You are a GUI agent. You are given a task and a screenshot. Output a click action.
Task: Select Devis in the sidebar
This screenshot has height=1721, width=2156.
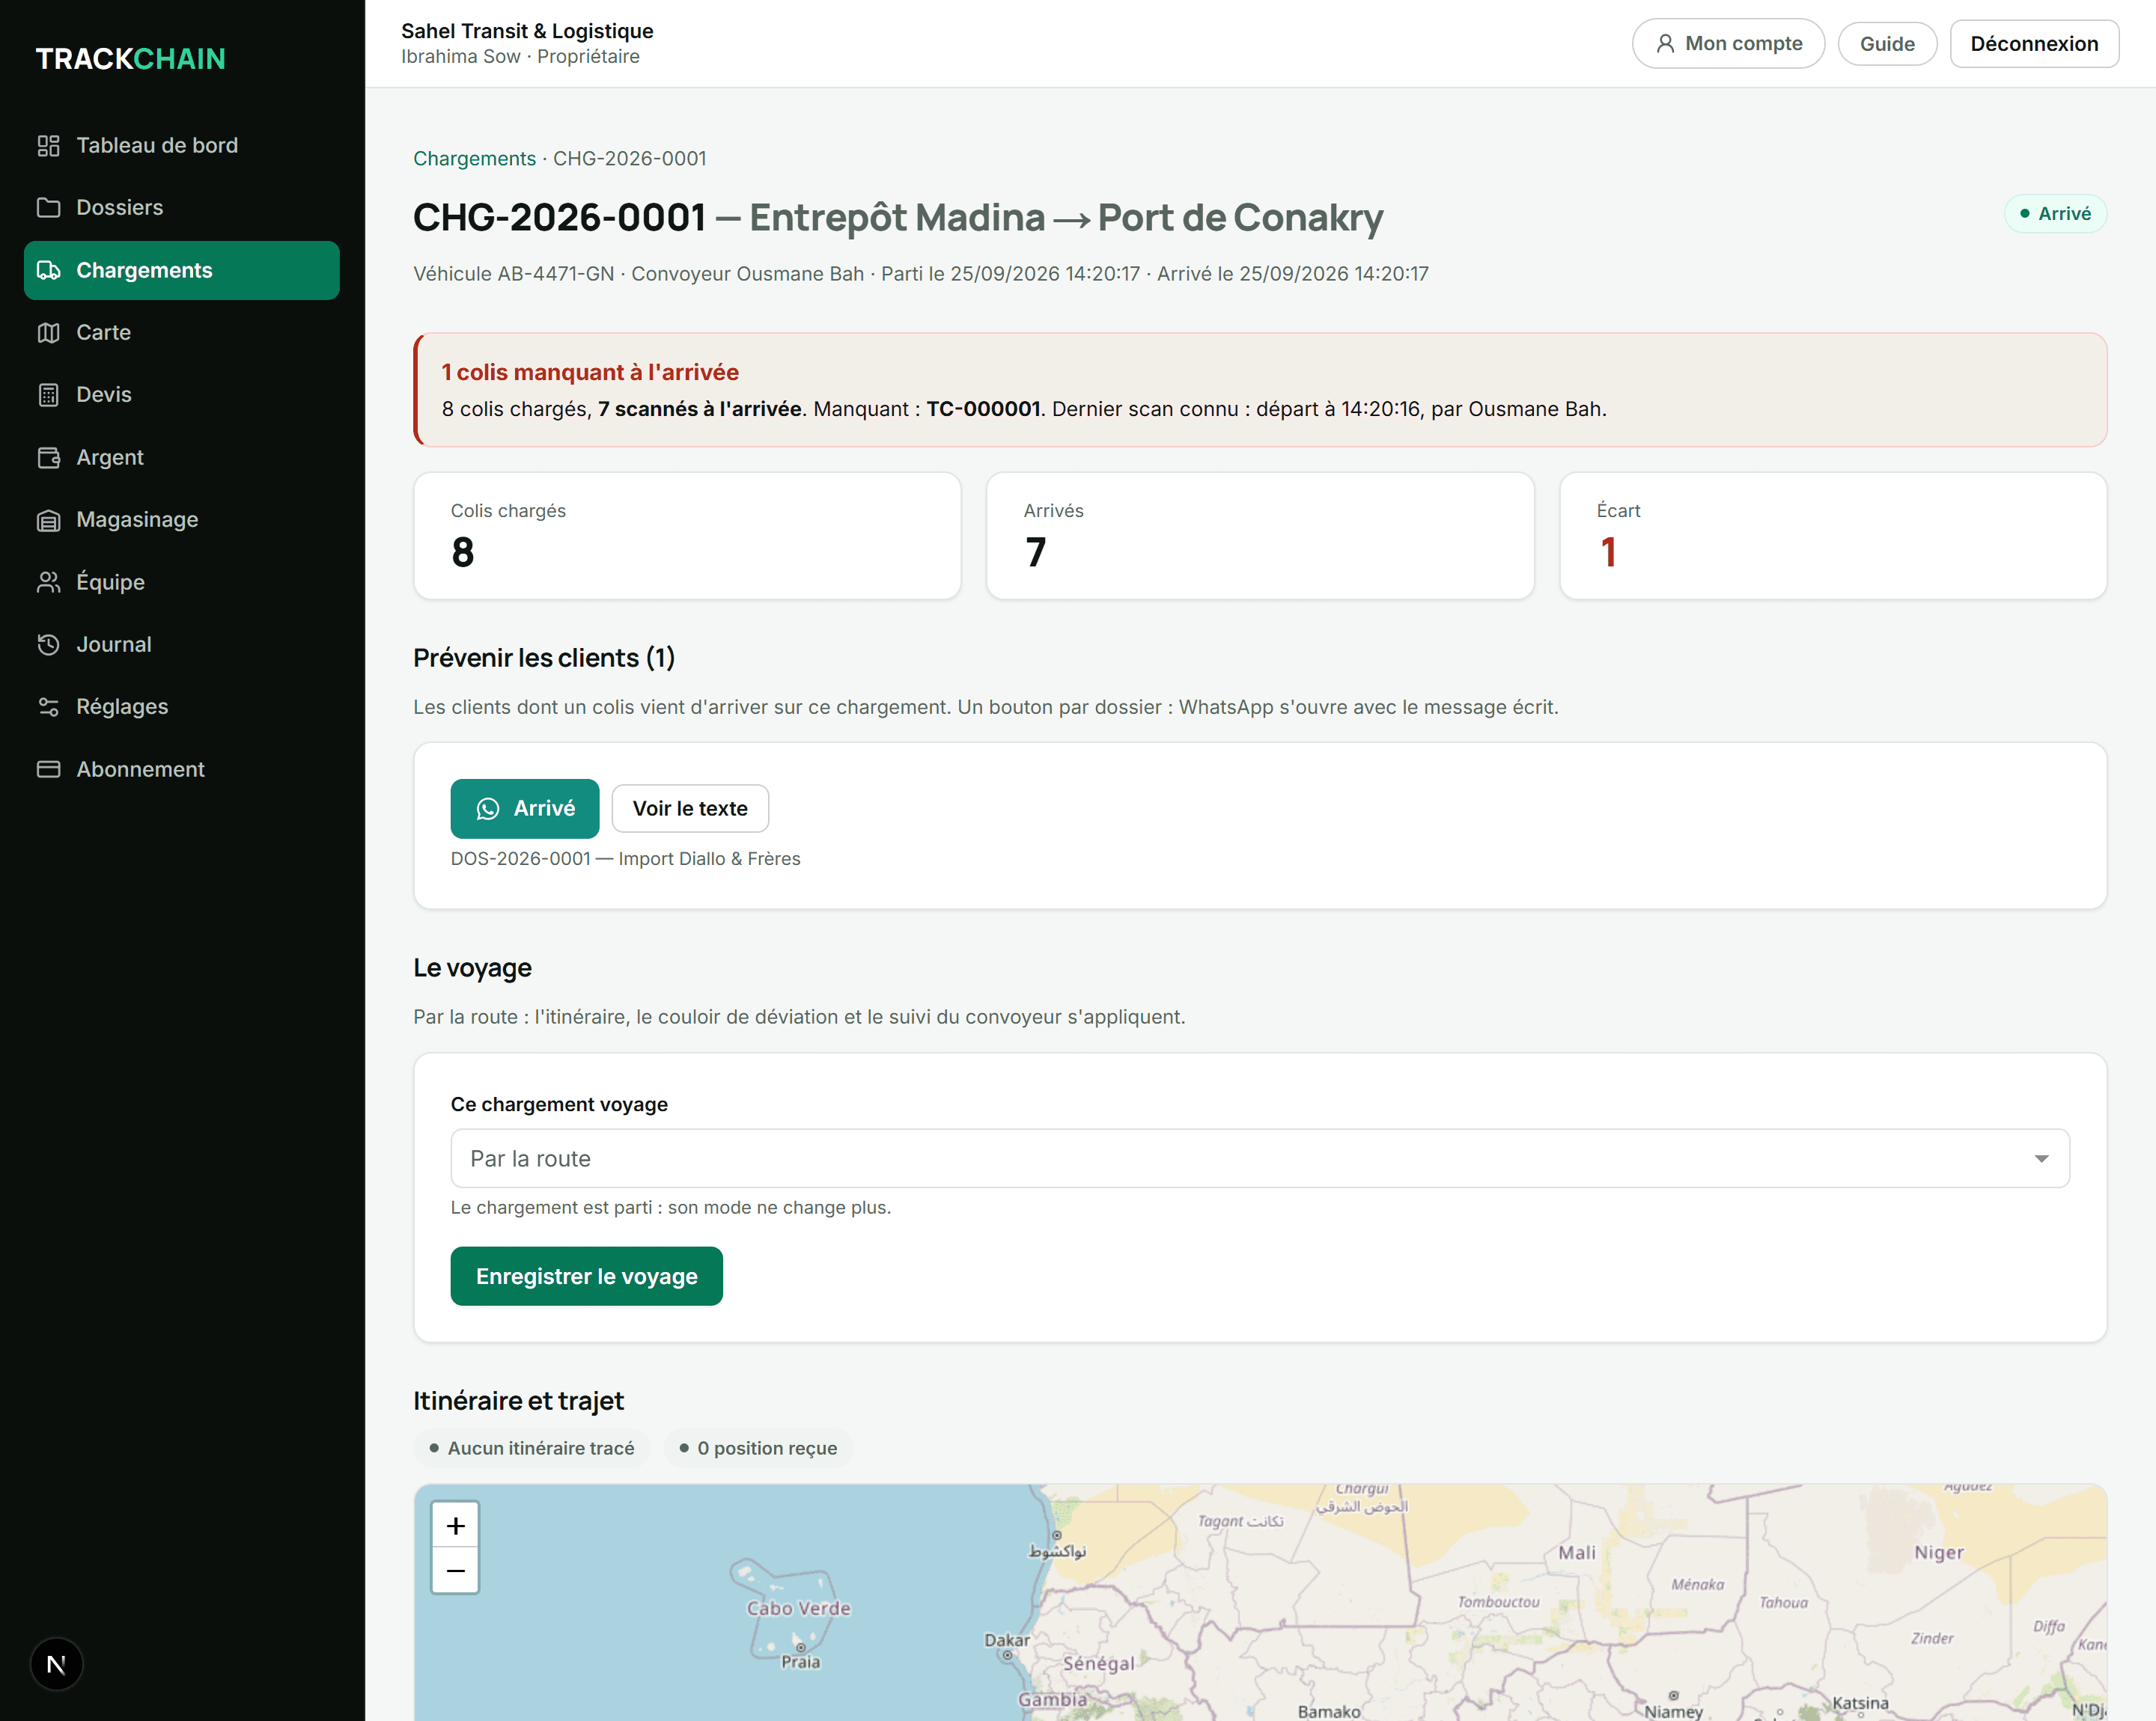182,395
